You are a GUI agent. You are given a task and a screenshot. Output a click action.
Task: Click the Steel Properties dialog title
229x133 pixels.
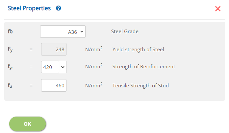(x=29, y=9)
